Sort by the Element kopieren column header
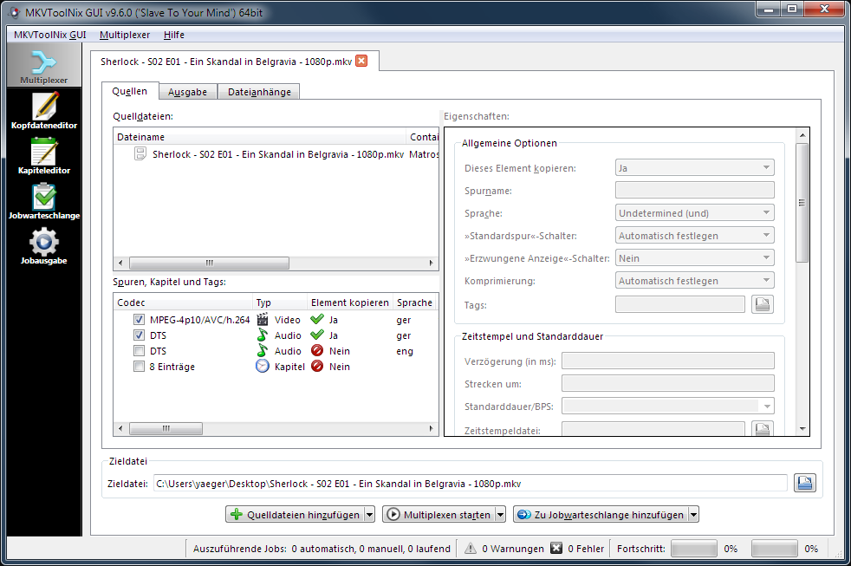The width and height of the screenshot is (851, 566). pyautogui.click(x=350, y=303)
